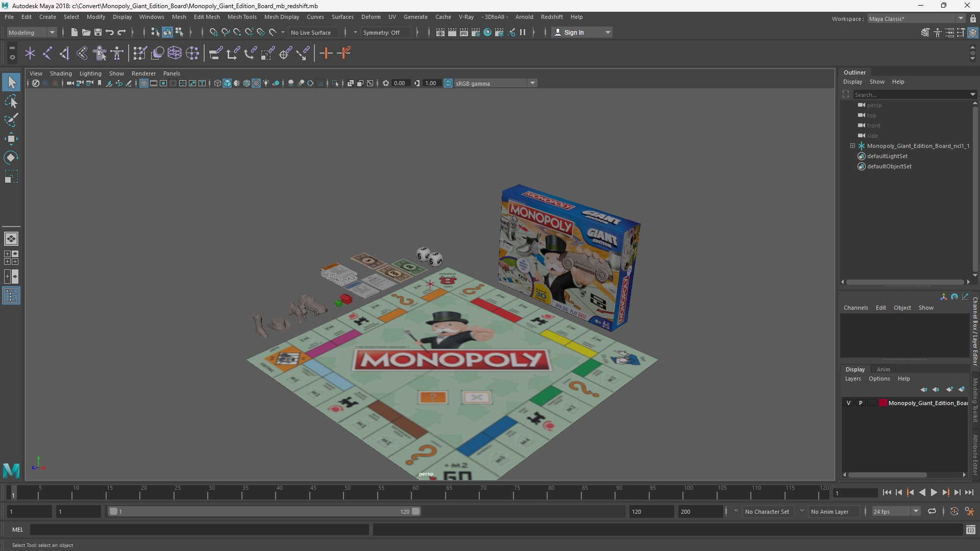Click the lattice deformer shelf icon

point(175,53)
